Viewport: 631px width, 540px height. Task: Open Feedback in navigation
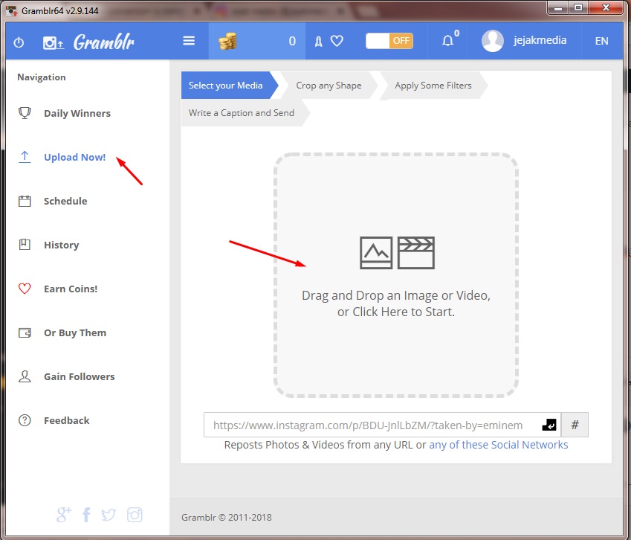click(67, 420)
